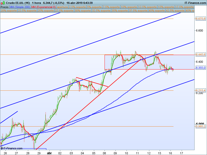
Task: Click the 7.5% soporte label
Action: click(x=111, y=7)
